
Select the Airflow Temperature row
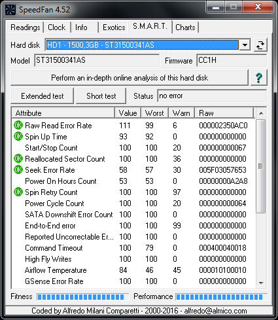(133, 270)
